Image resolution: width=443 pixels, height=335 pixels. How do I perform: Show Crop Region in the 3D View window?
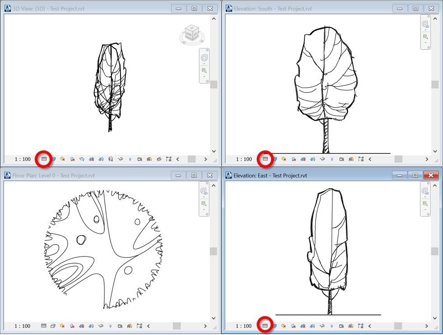(101, 159)
